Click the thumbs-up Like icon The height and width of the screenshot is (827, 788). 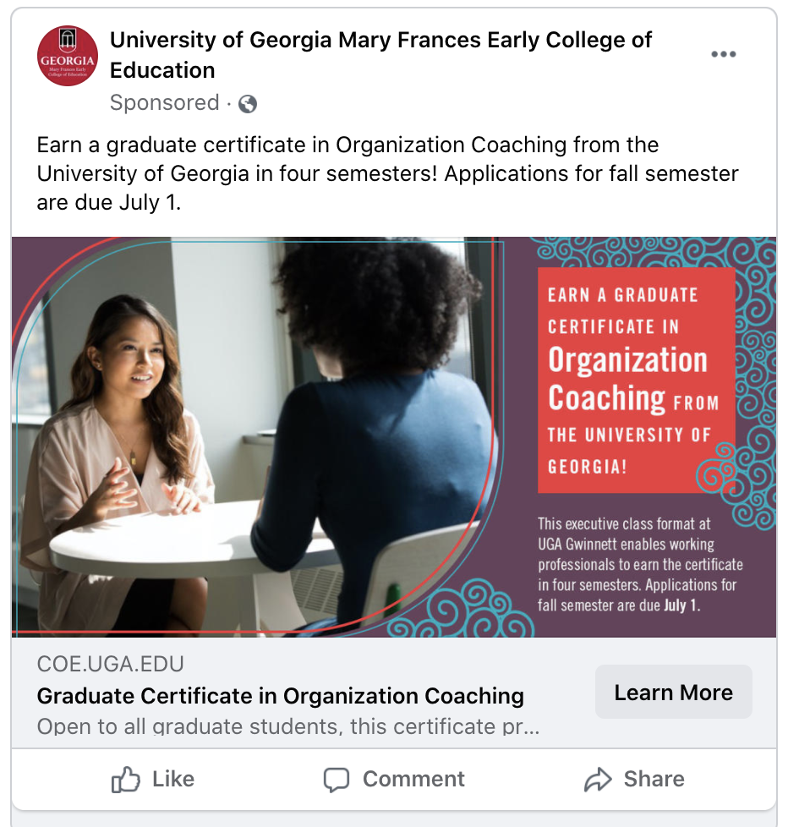point(126,779)
